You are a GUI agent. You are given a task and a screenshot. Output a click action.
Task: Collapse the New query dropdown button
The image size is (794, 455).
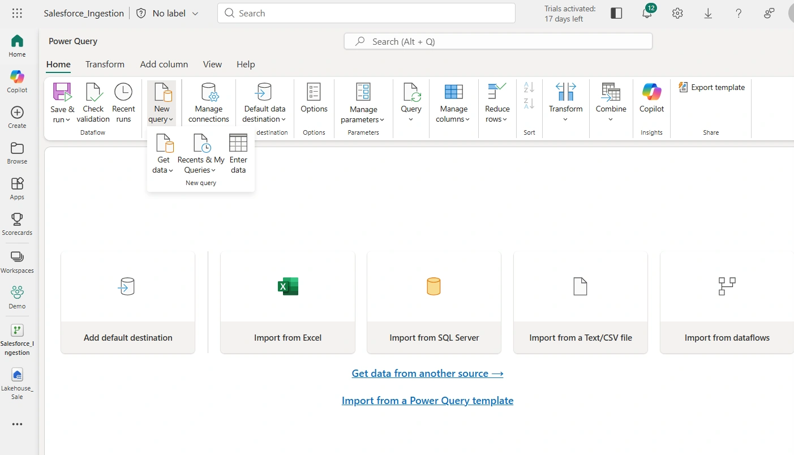click(162, 103)
